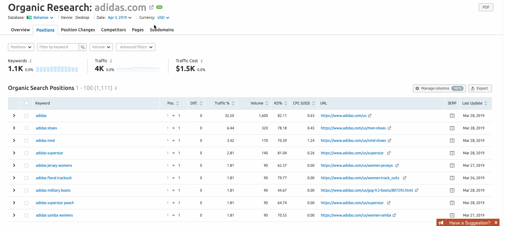The width and height of the screenshot is (505, 226).
Task: Expand the adidas samba womens row
Action: 14,215
